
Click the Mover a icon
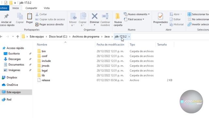point(73,16)
